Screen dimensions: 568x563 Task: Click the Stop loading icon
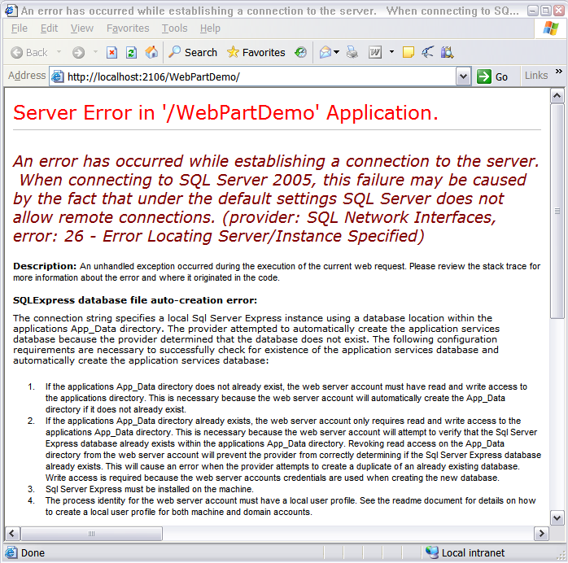tap(112, 52)
